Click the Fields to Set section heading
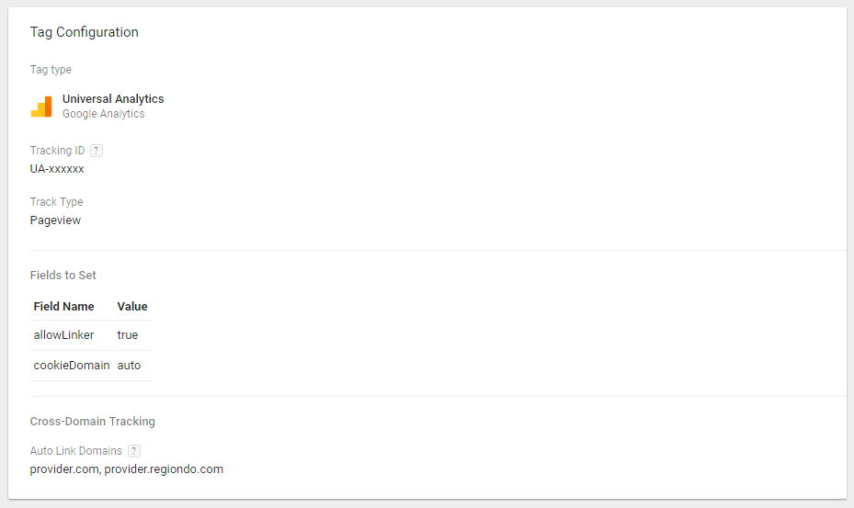The width and height of the screenshot is (854, 508). (63, 276)
